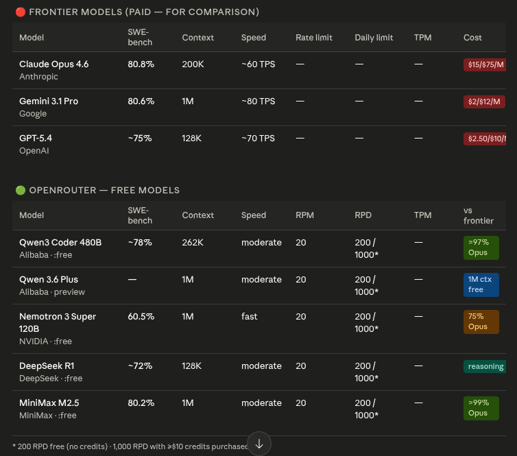Click the 'NVIDIA · :free' subtitle
Viewport: 517px width, 456px height.
45,341
